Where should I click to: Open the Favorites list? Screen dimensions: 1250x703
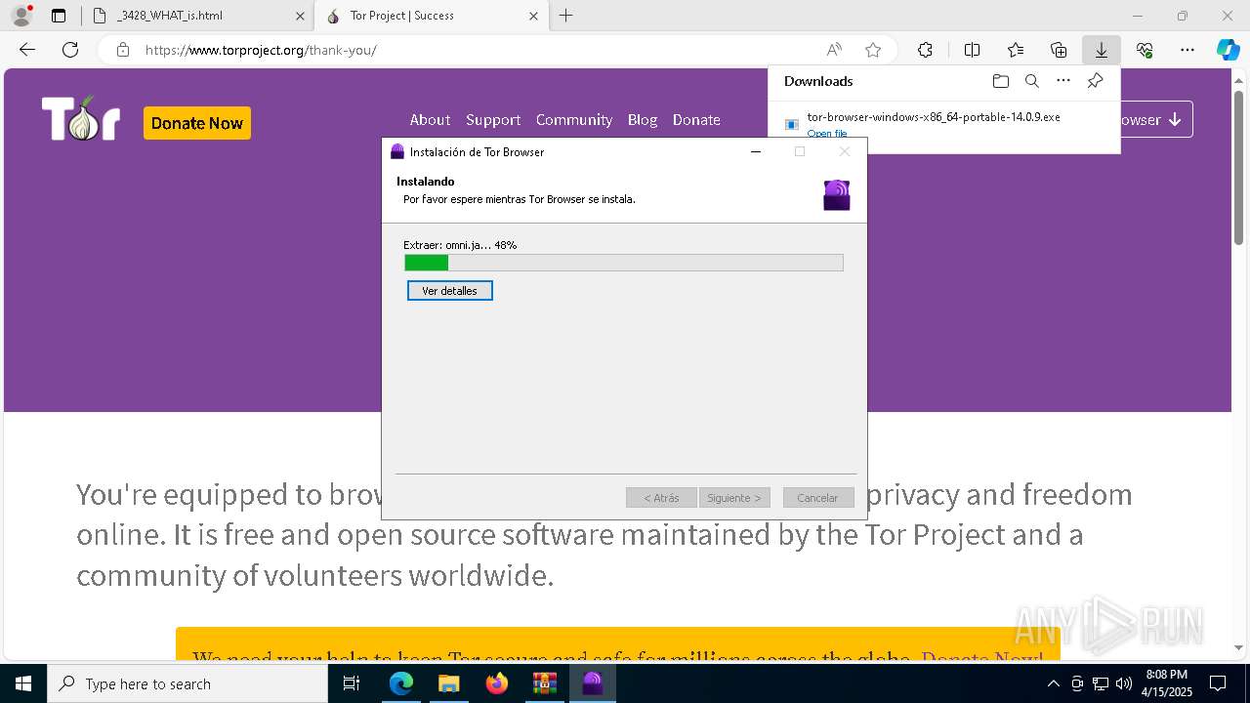[x=1016, y=50]
